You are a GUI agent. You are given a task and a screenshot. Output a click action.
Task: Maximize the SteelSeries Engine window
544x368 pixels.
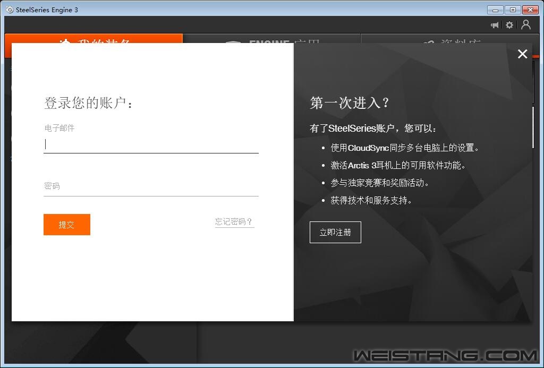(x=513, y=10)
